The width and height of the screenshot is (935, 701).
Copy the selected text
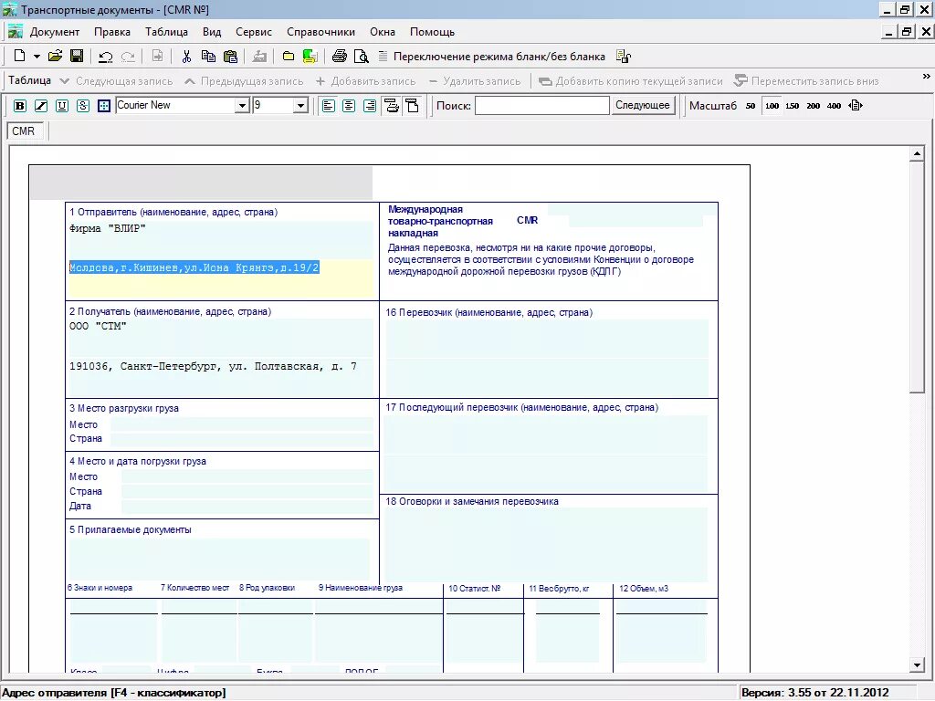(208, 56)
